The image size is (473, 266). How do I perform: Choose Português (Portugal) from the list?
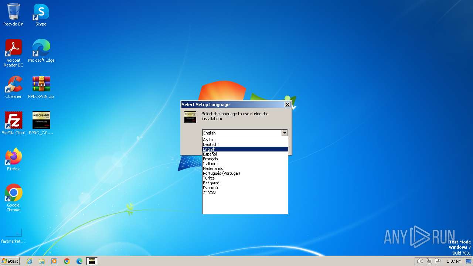245,173
